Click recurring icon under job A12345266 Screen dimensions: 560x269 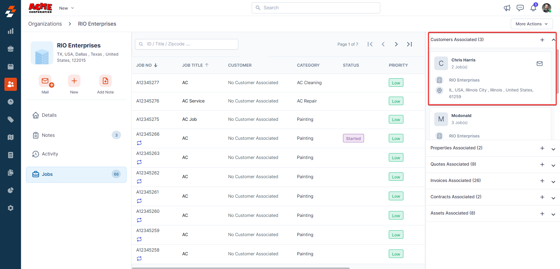[x=139, y=143]
